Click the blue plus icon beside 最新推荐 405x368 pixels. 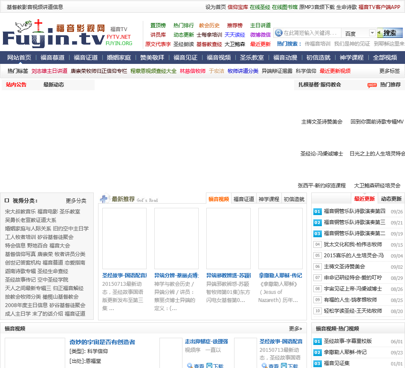point(104,199)
